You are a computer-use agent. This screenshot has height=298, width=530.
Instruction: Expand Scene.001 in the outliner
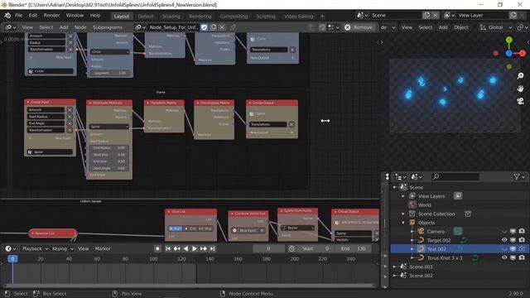pyautogui.click(x=394, y=267)
